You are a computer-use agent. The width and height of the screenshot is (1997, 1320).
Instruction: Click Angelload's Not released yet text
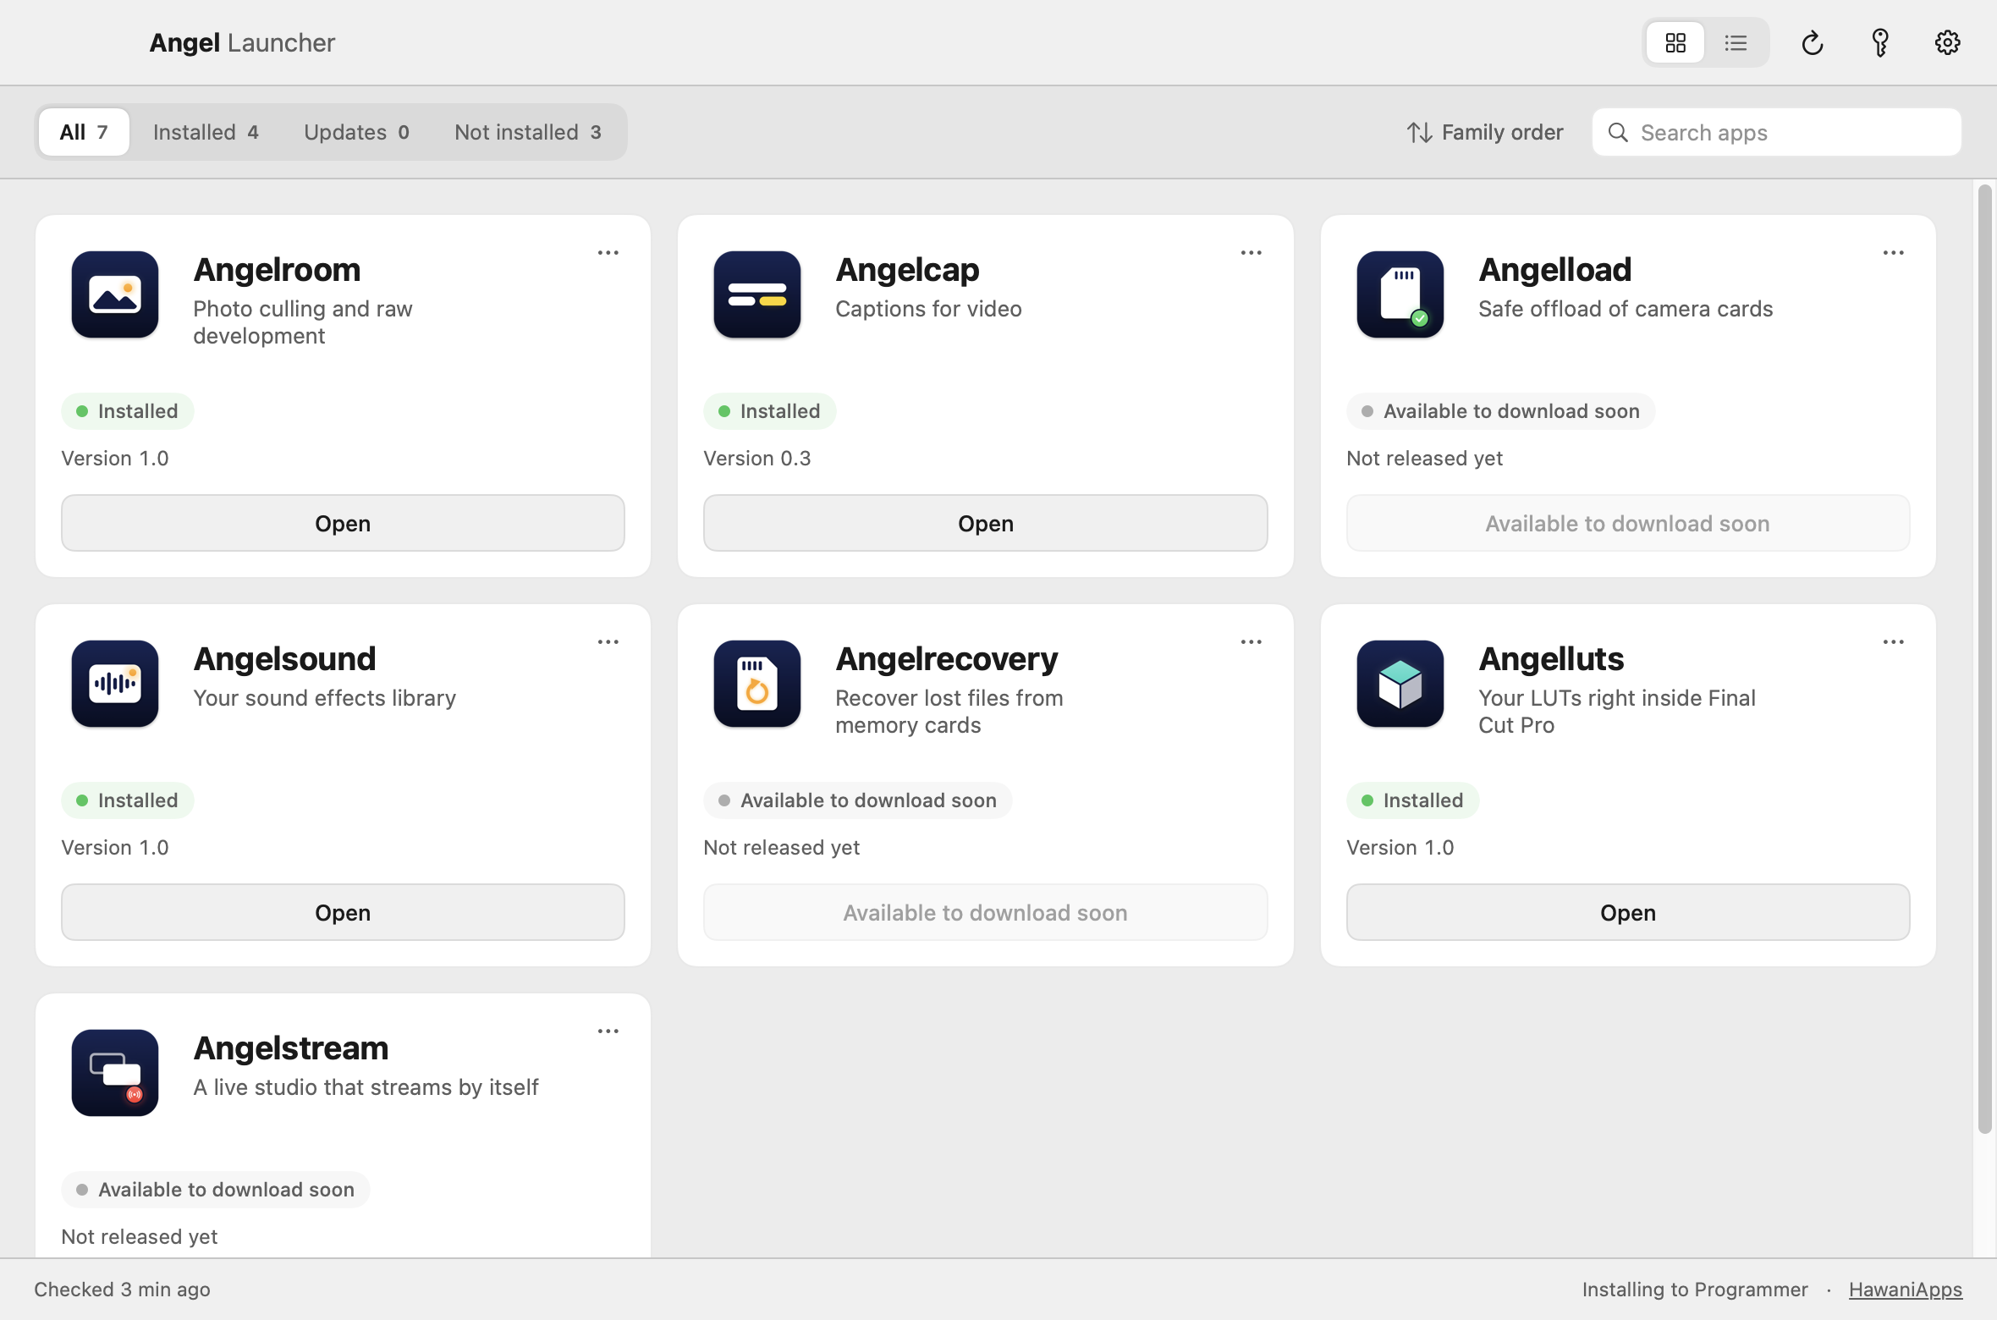click(1424, 459)
